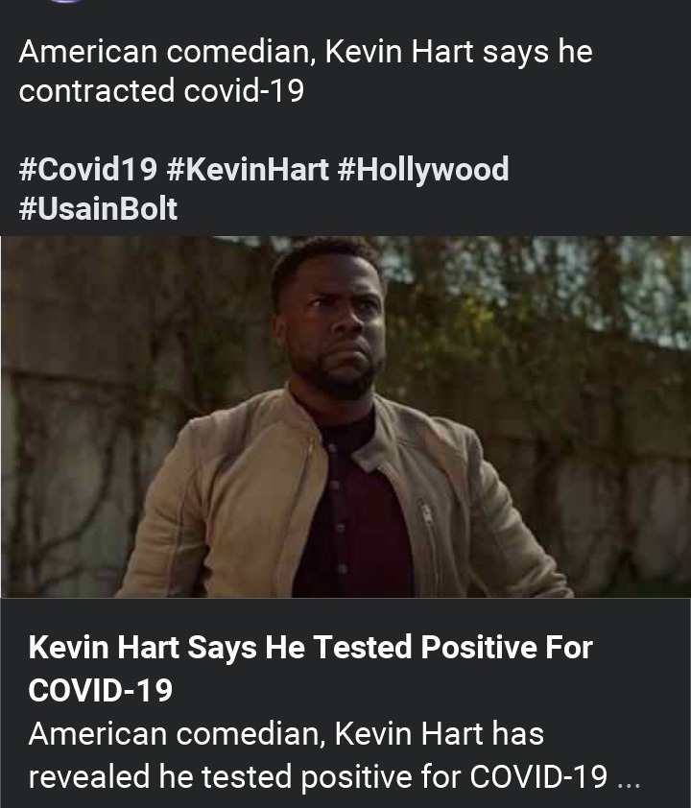The image size is (691, 808).
Task: Click summary line "American comedian, Kevin Hart has"
Action: point(286,734)
